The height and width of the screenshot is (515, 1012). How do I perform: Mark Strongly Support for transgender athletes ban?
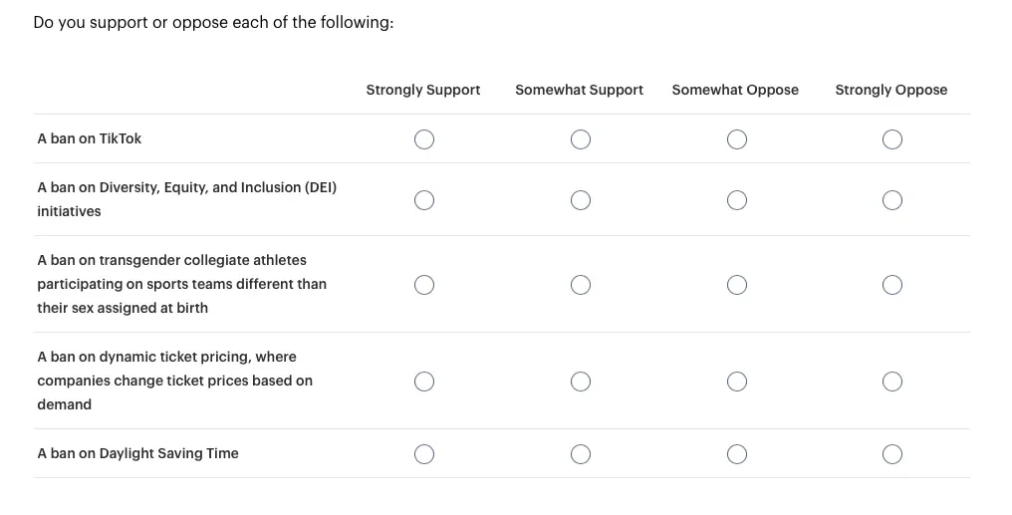point(424,285)
